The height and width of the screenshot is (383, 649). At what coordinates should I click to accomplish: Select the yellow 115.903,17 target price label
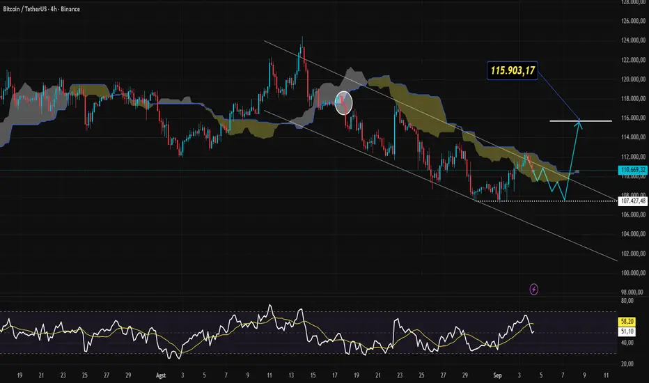pos(513,70)
